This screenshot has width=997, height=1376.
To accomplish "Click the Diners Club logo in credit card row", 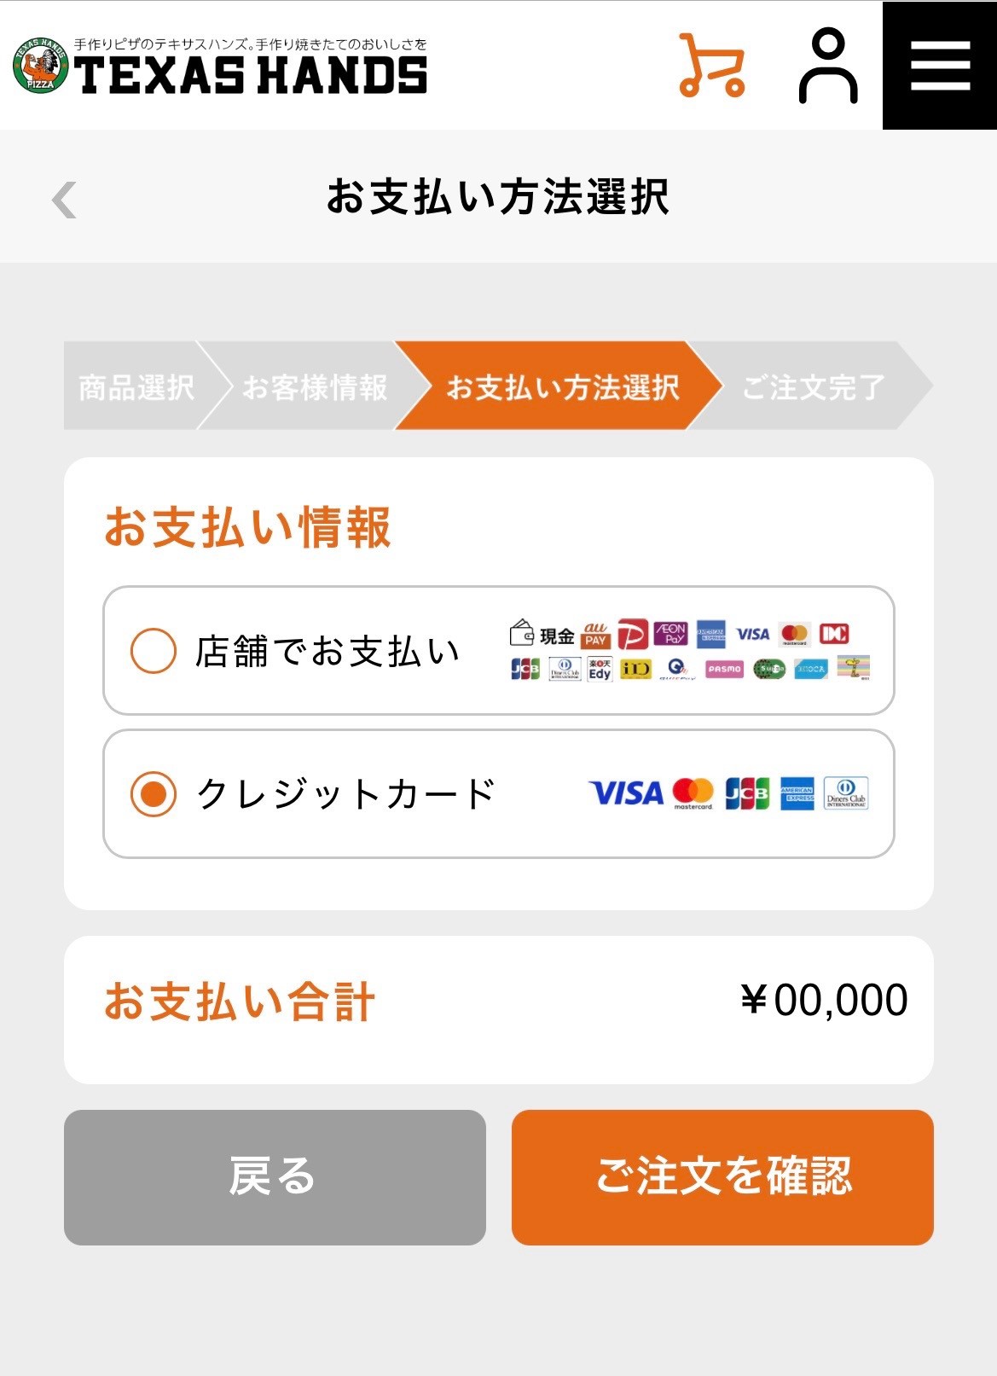I will (x=845, y=793).
